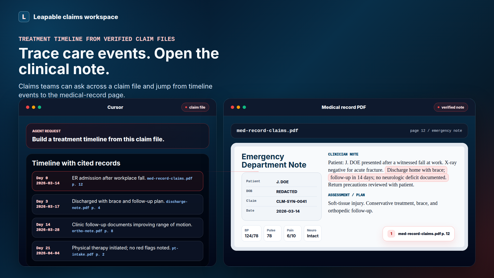Click the yellow dot in Medical record PDF window

pyautogui.click(x=238, y=107)
